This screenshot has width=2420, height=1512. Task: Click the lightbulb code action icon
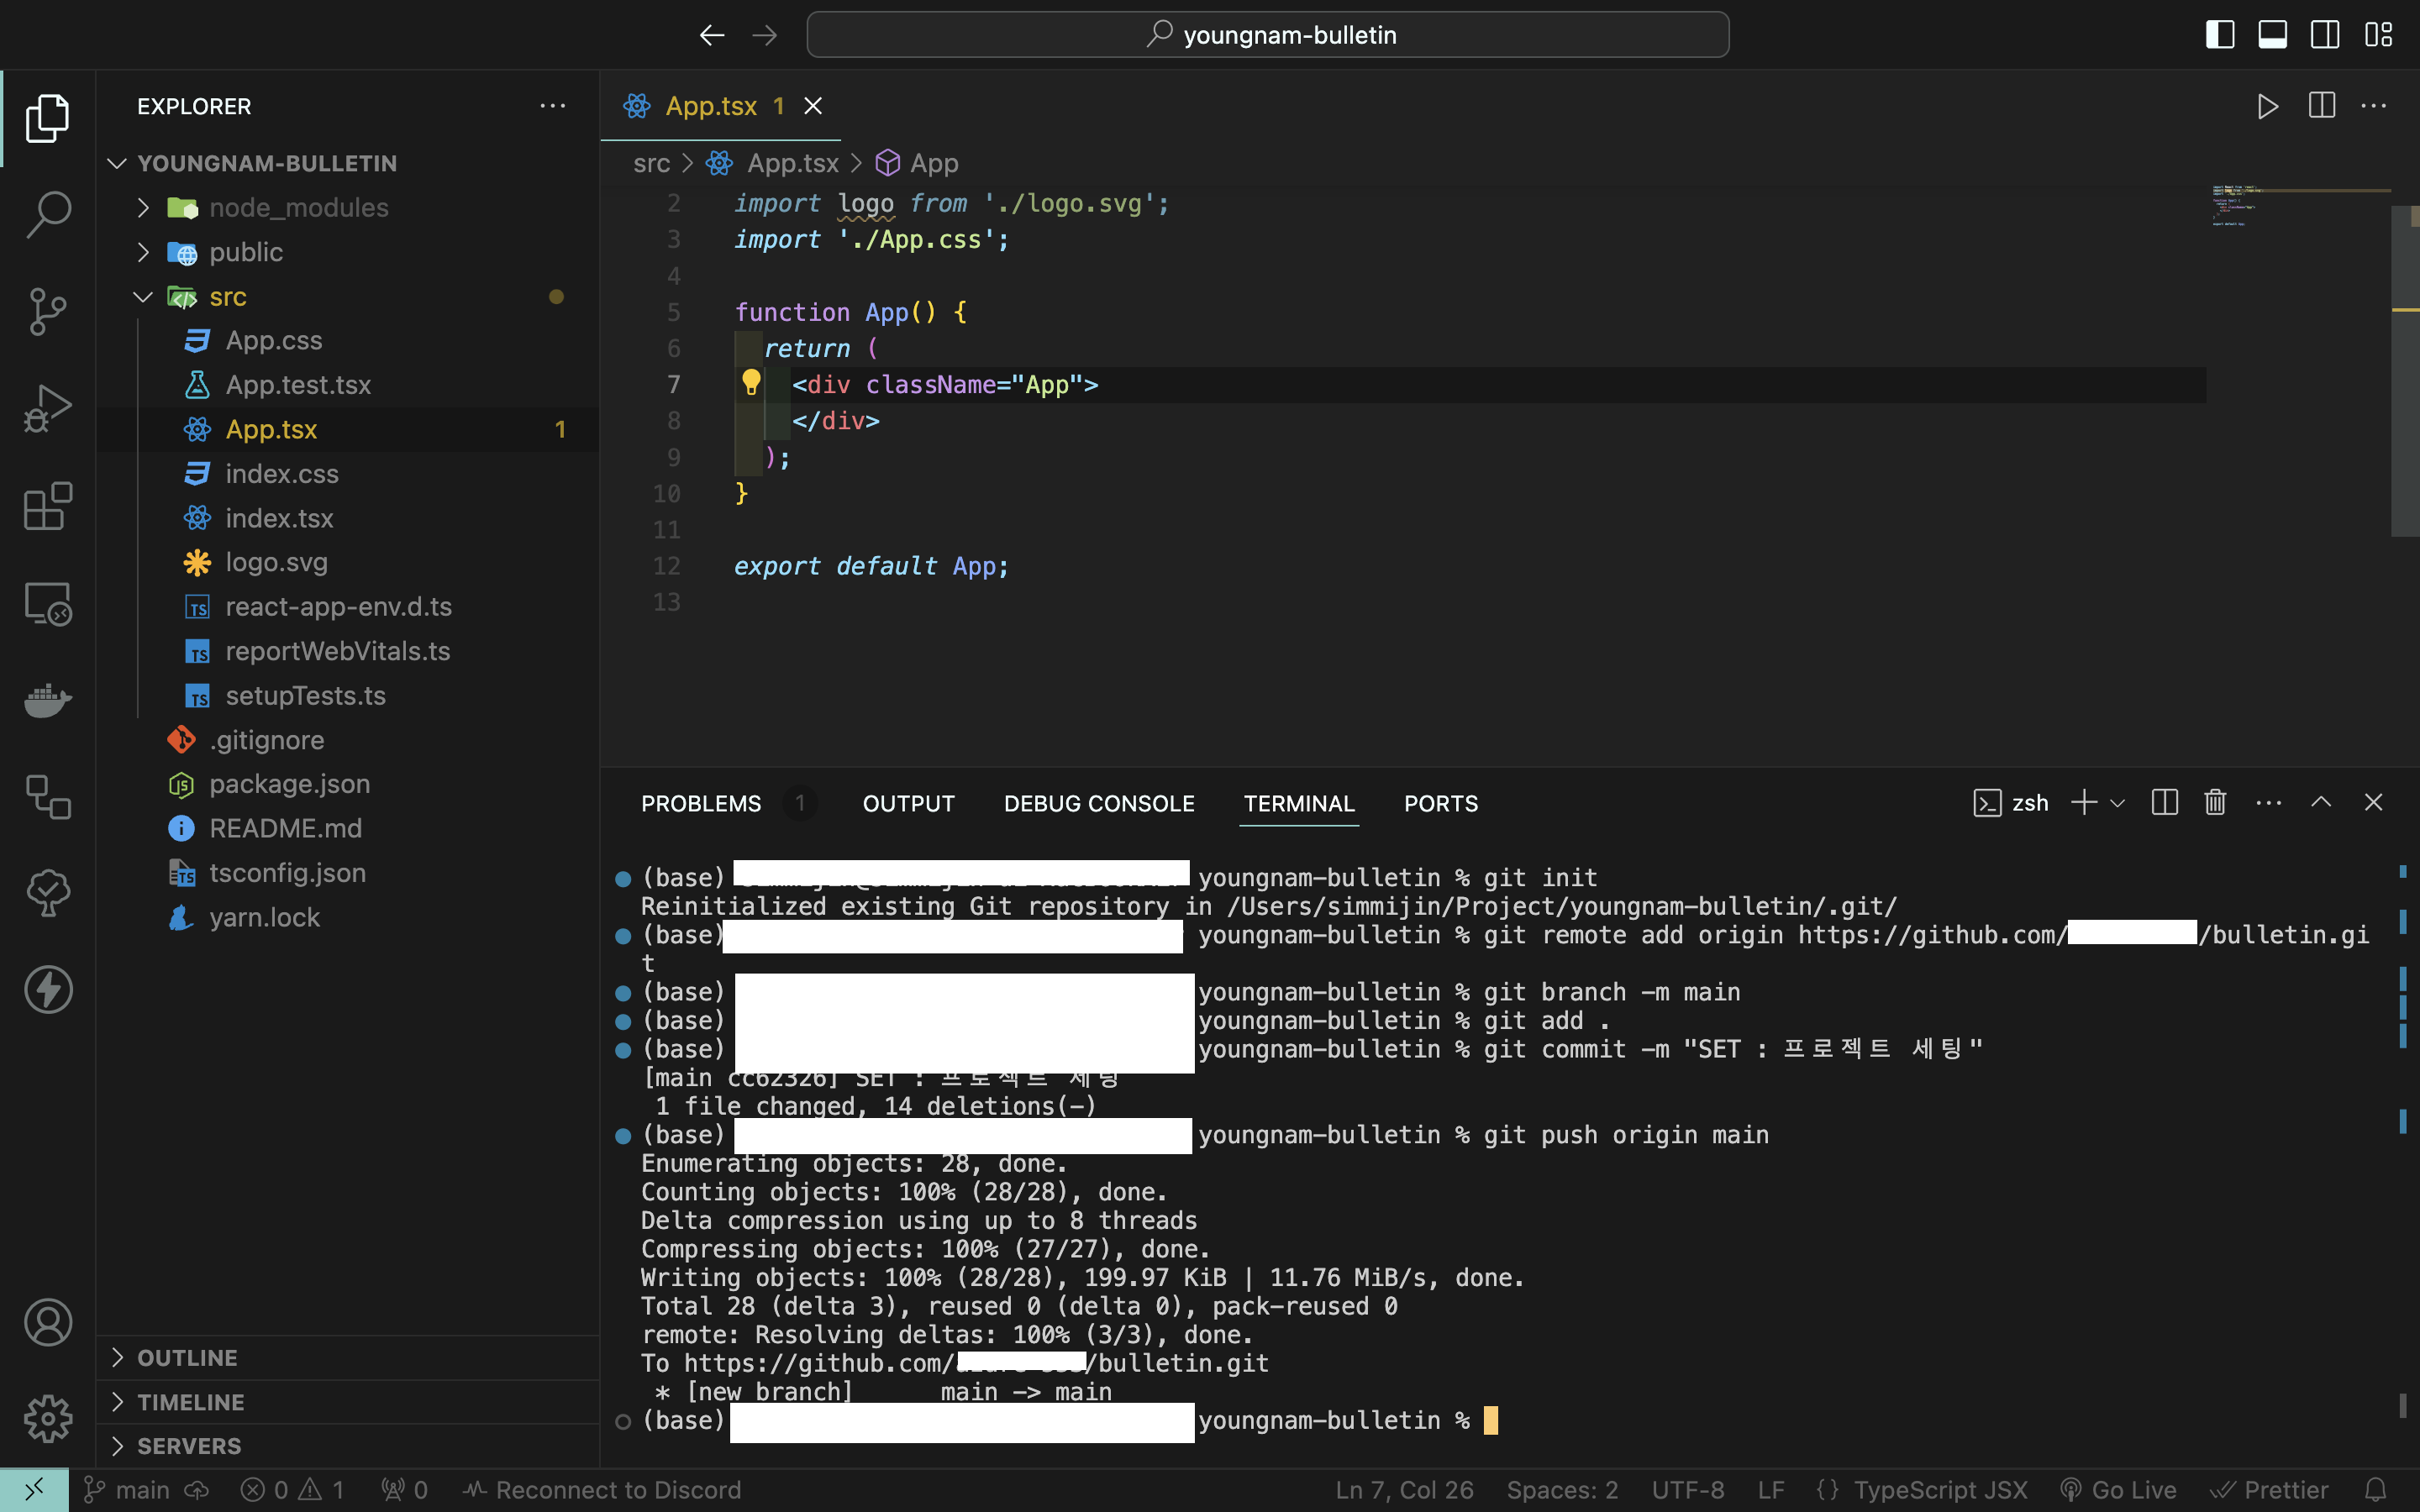click(751, 382)
